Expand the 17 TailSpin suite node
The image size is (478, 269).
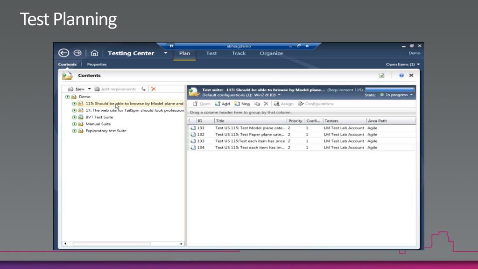74,110
